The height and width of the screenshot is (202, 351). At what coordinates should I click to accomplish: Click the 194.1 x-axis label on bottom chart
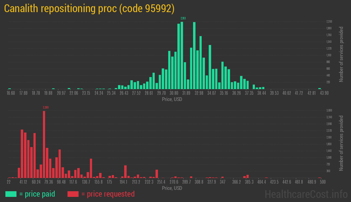coord(124,182)
